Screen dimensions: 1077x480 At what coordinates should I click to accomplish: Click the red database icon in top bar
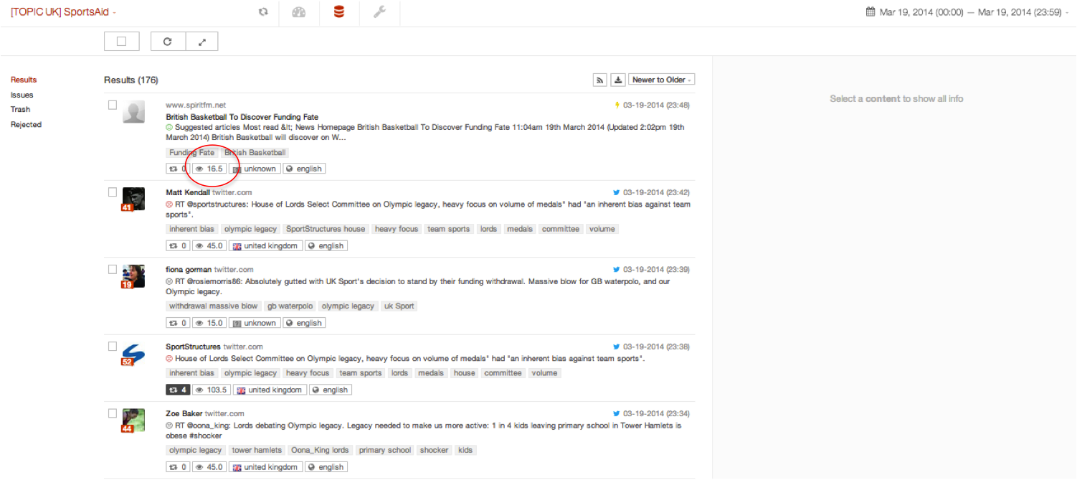339,12
